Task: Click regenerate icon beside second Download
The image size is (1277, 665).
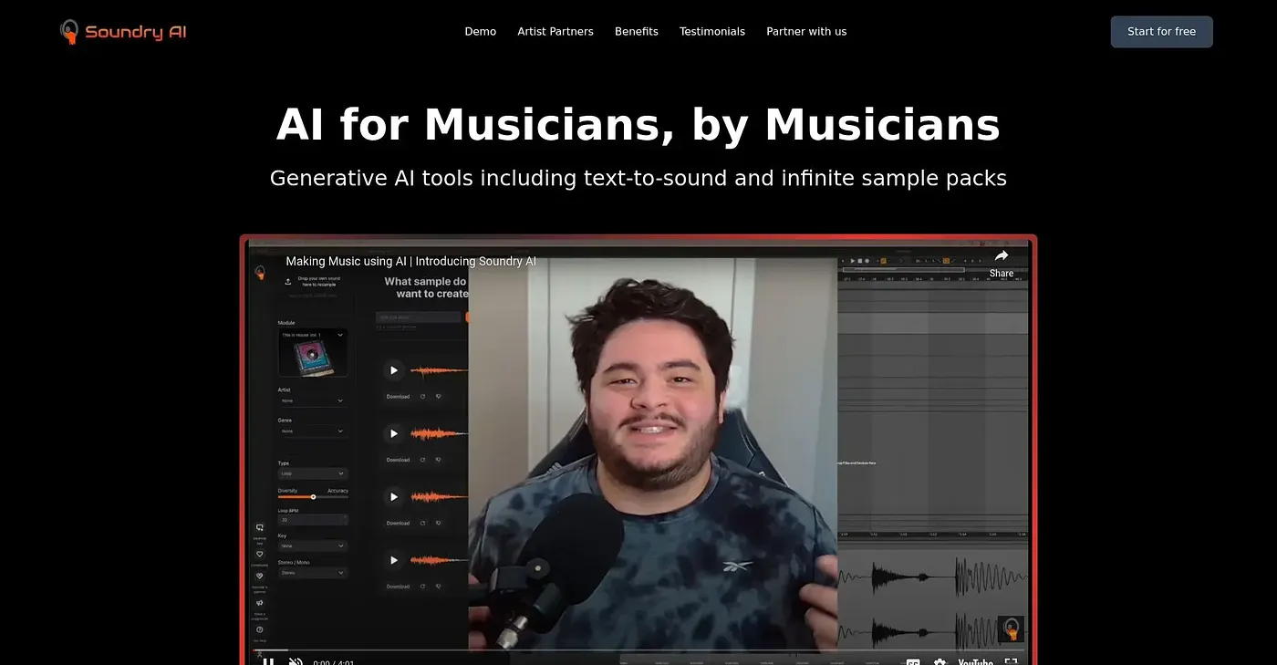Action: click(x=423, y=460)
